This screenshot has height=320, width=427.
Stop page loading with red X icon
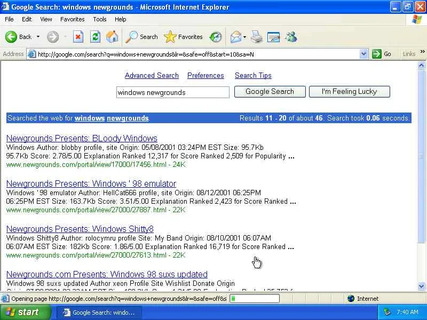coord(78,37)
